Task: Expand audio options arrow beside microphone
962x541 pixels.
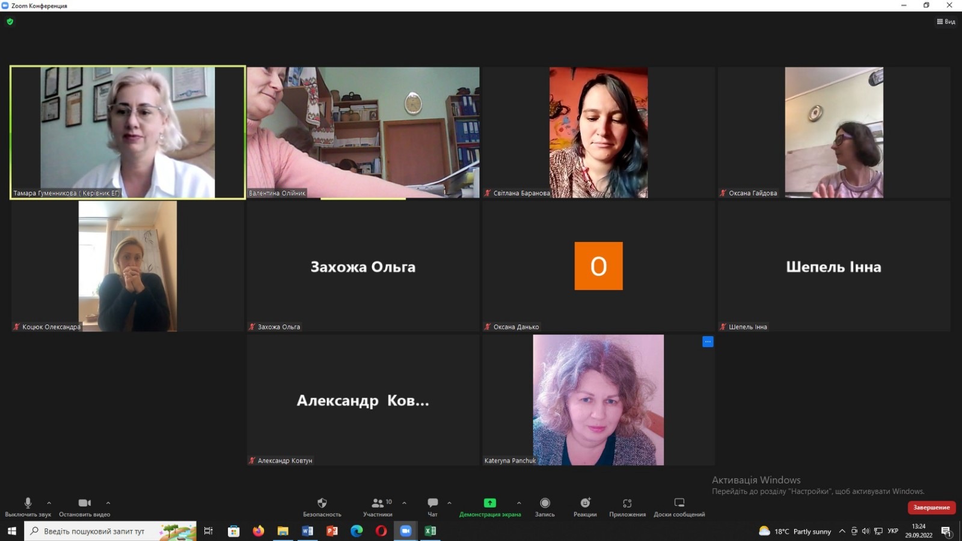Action: [x=49, y=503]
